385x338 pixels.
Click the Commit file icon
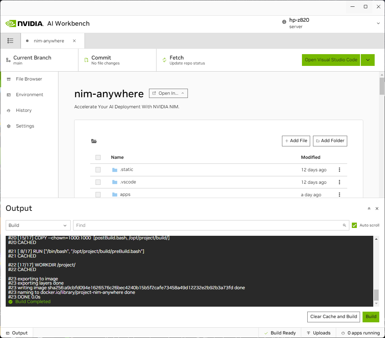(86, 60)
